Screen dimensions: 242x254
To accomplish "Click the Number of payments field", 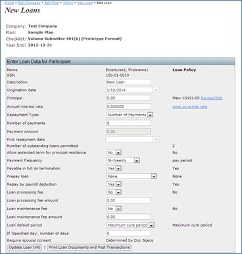I will (x=128, y=123).
